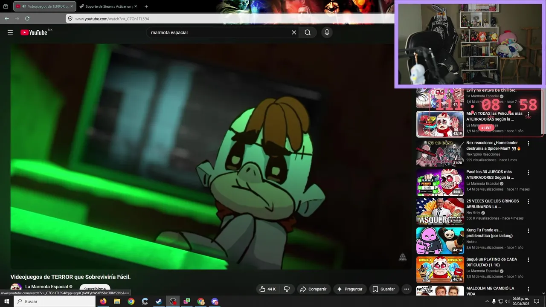Viewport: 546px width, 307px height.
Task: Open the YouTube hamburger guide menu
Action: (10, 32)
